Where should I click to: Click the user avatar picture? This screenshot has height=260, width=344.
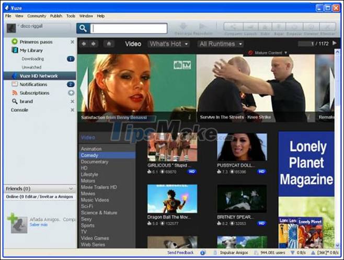coord(11,28)
